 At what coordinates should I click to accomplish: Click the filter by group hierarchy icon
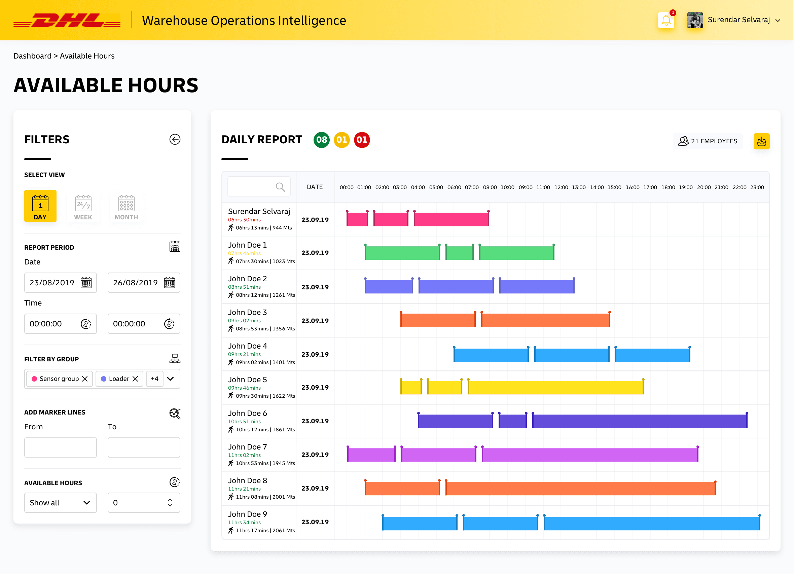click(x=175, y=359)
